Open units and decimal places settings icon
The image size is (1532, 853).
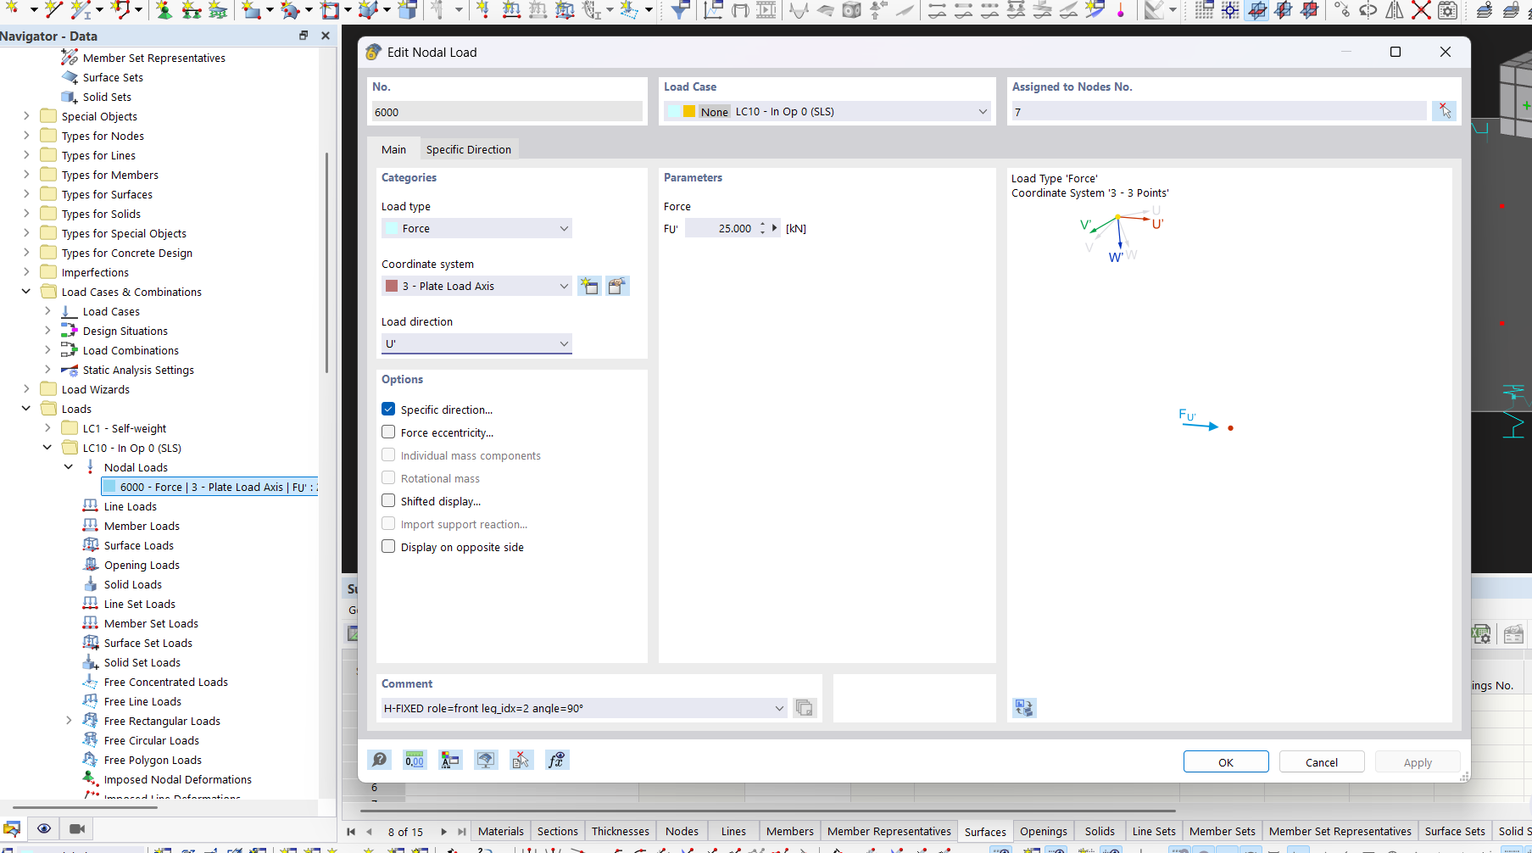pos(415,760)
